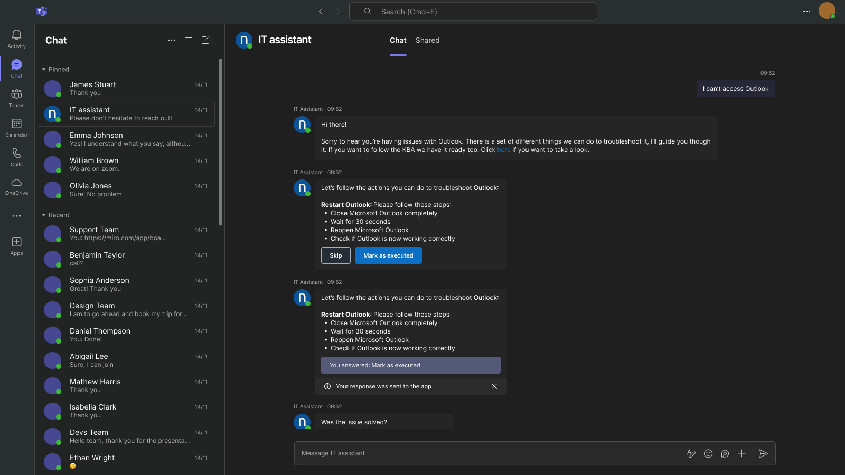Dismiss the response sent notification

pyautogui.click(x=494, y=386)
